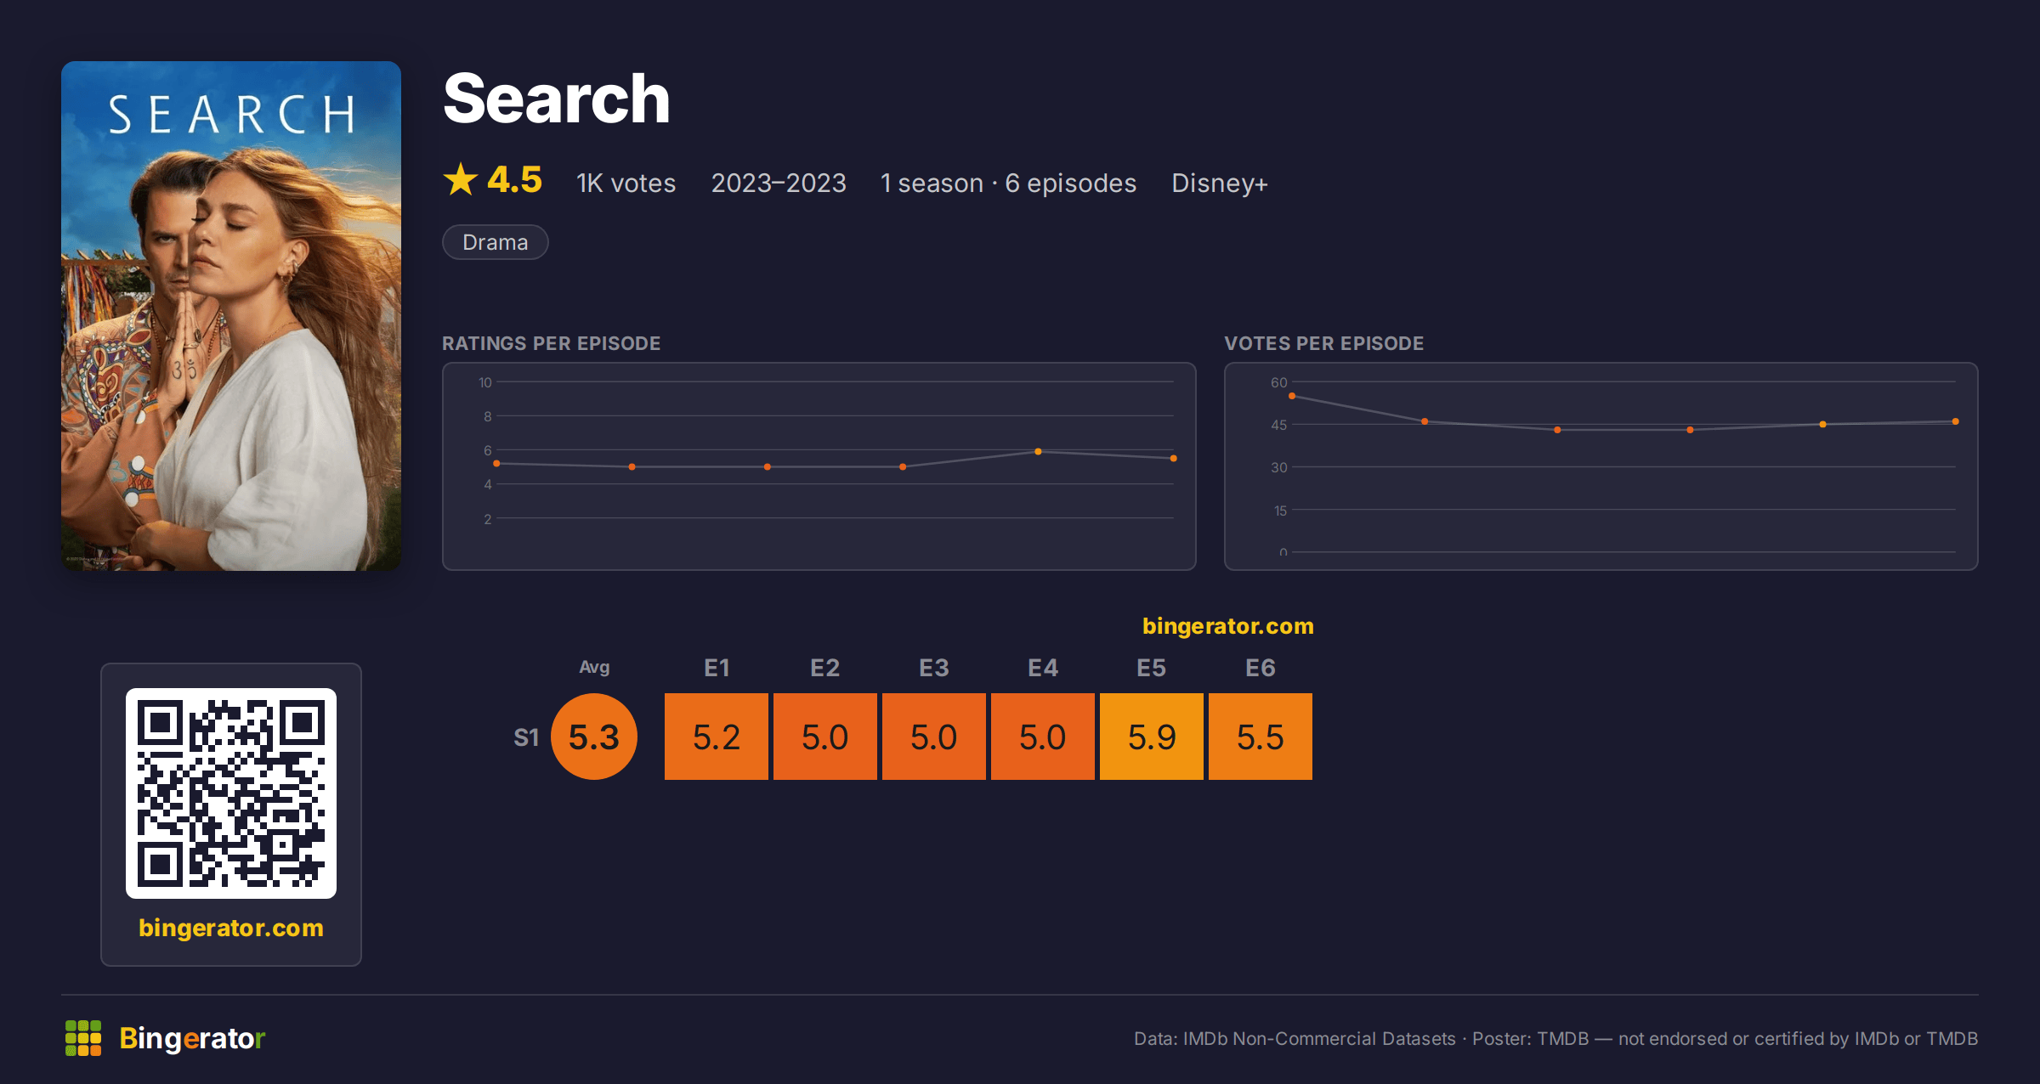Open the Search poster thumbnail
Image resolution: width=2040 pixels, height=1084 pixels.
(x=231, y=316)
